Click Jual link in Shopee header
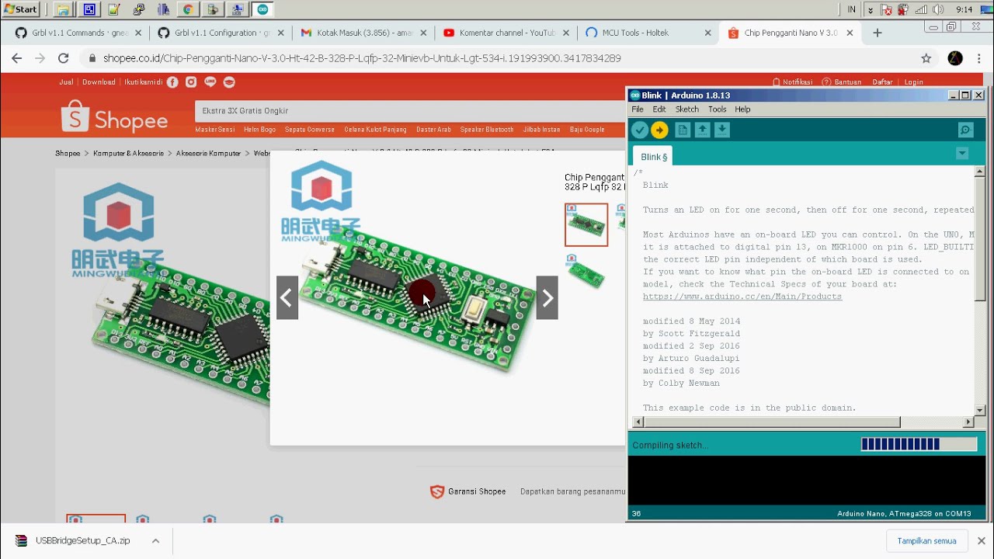Screen dimensions: 994x559 66,82
